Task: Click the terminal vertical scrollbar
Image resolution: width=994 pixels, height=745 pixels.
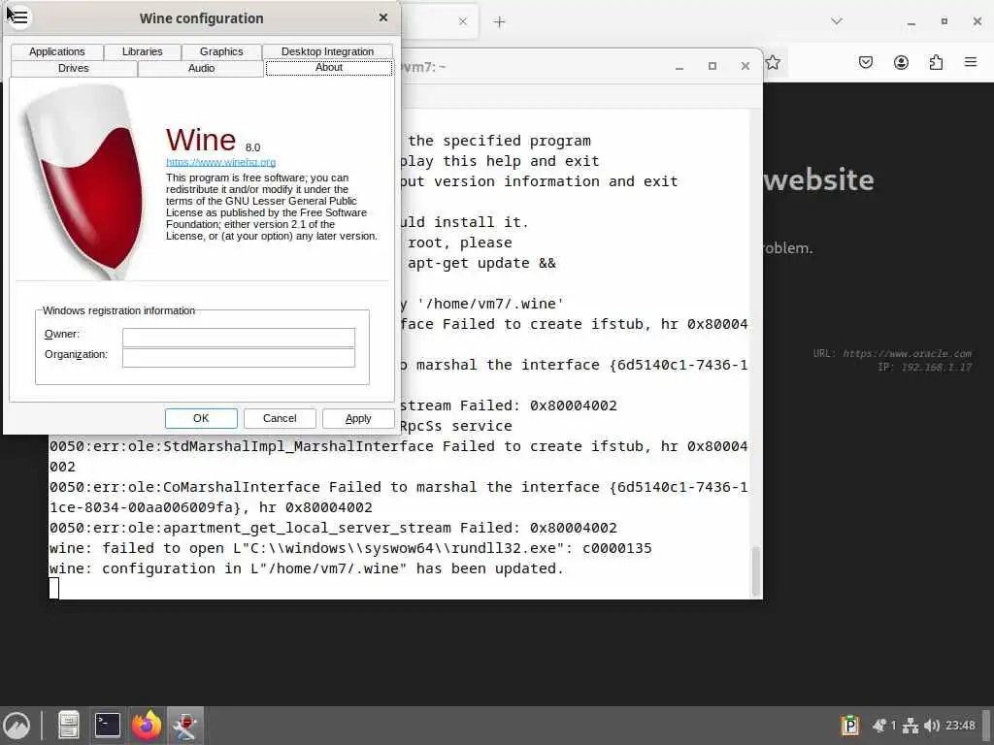Action: point(755,570)
